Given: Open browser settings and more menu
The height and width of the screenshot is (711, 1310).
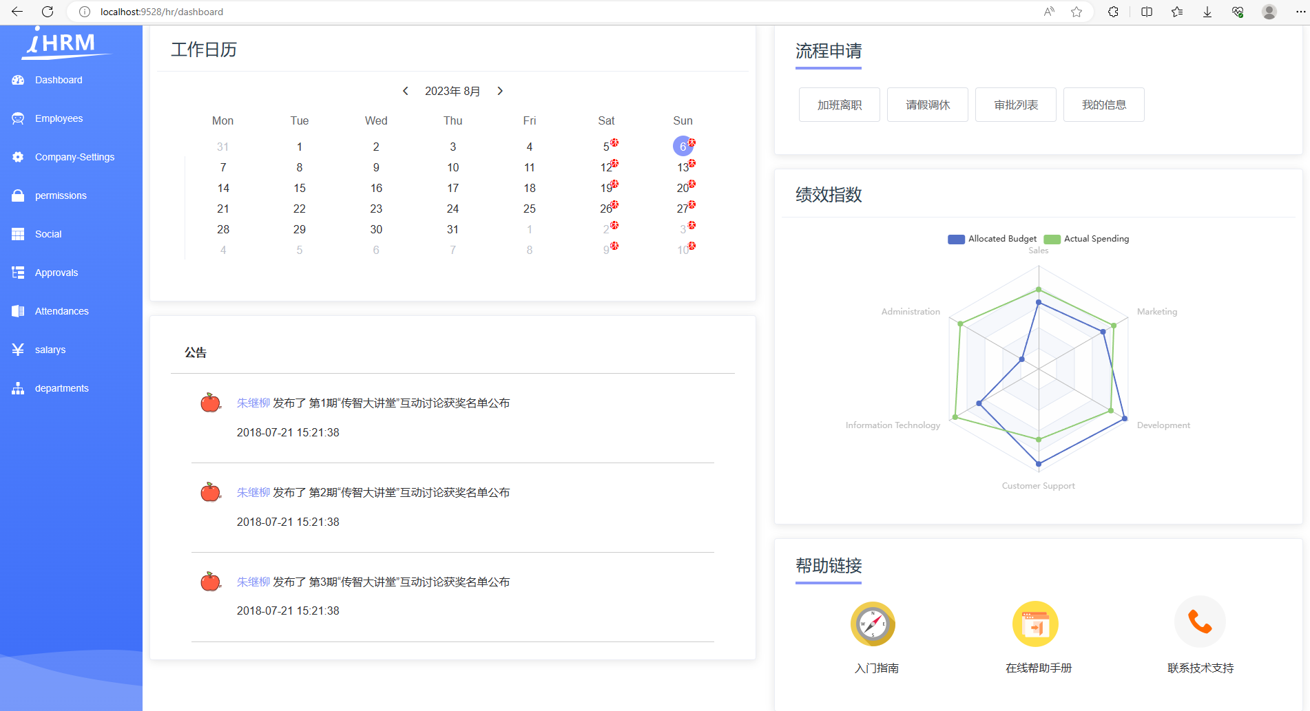Looking at the screenshot, I should [1301, 12].
